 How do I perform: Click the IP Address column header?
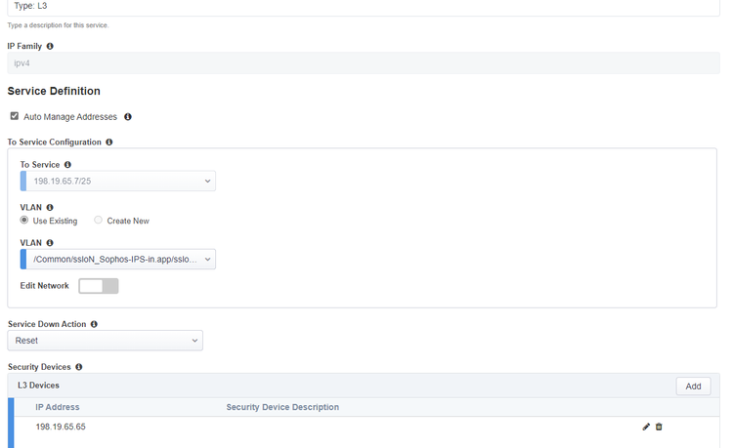pos(58,407)
